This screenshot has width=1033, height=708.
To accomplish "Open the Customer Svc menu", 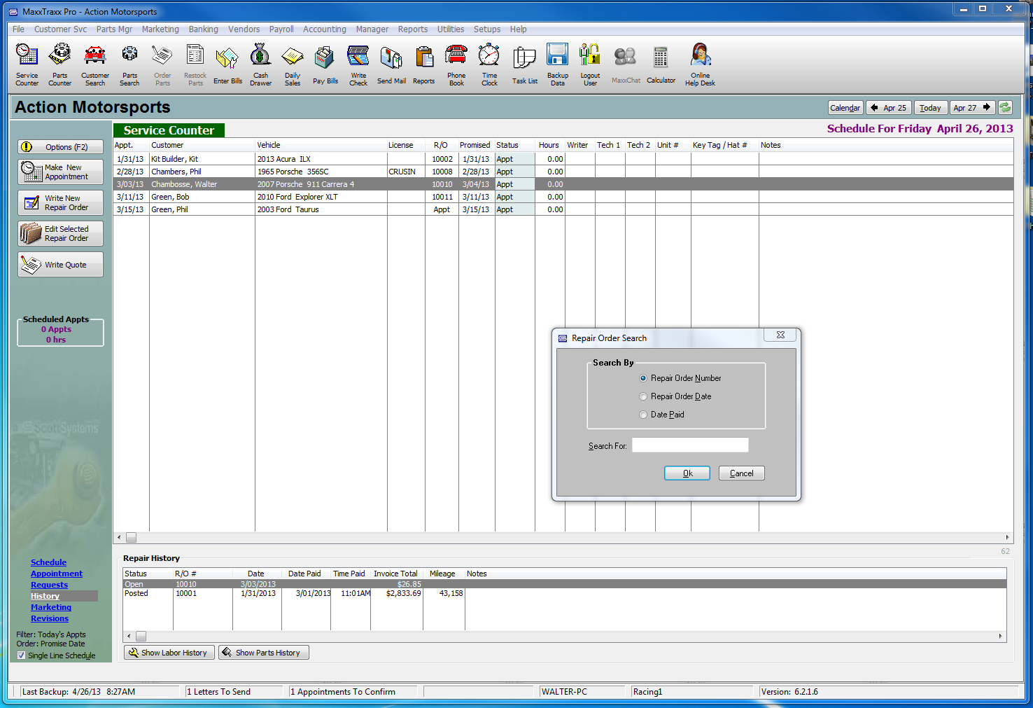I will (61, 29).
